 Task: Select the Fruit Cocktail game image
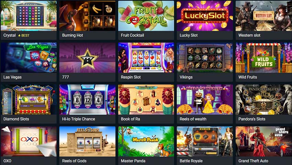(x=146, y=16)
